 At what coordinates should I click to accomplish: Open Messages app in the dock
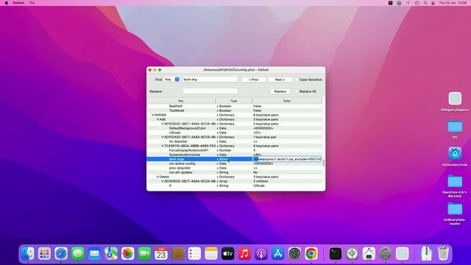(78, 253)
